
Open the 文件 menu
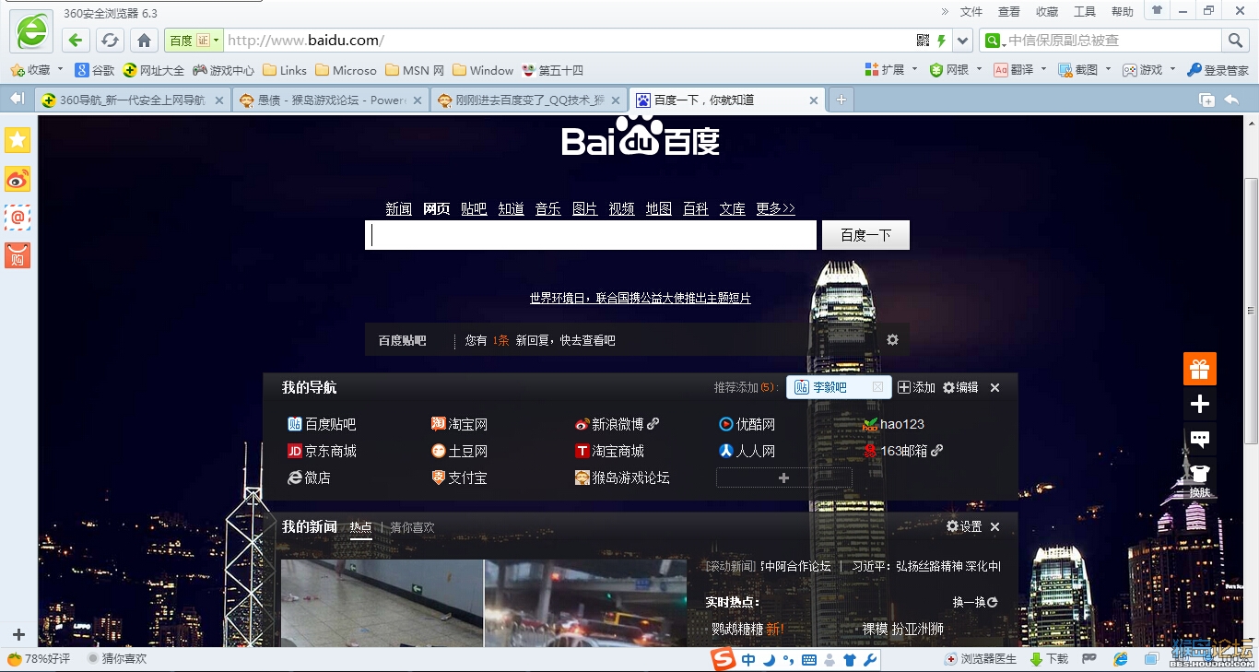971,12
